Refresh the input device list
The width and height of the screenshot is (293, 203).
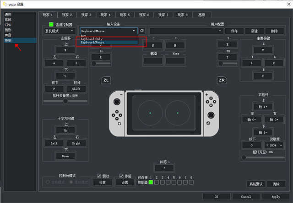142,31
